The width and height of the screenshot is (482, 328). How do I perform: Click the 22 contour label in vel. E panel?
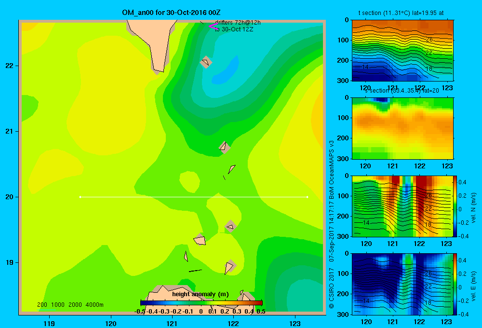coord(428,287)
